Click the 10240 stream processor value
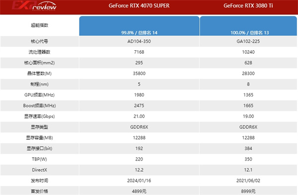 pyautogui.click(x=248, y=52)
